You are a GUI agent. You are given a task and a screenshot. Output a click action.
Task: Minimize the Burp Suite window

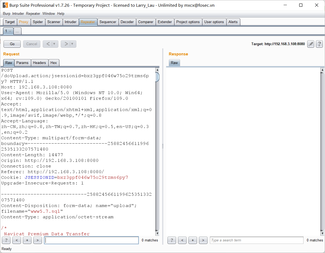[x=286, y=5]
